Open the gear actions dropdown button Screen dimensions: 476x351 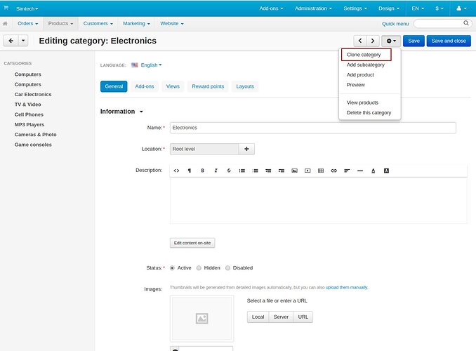391,41
